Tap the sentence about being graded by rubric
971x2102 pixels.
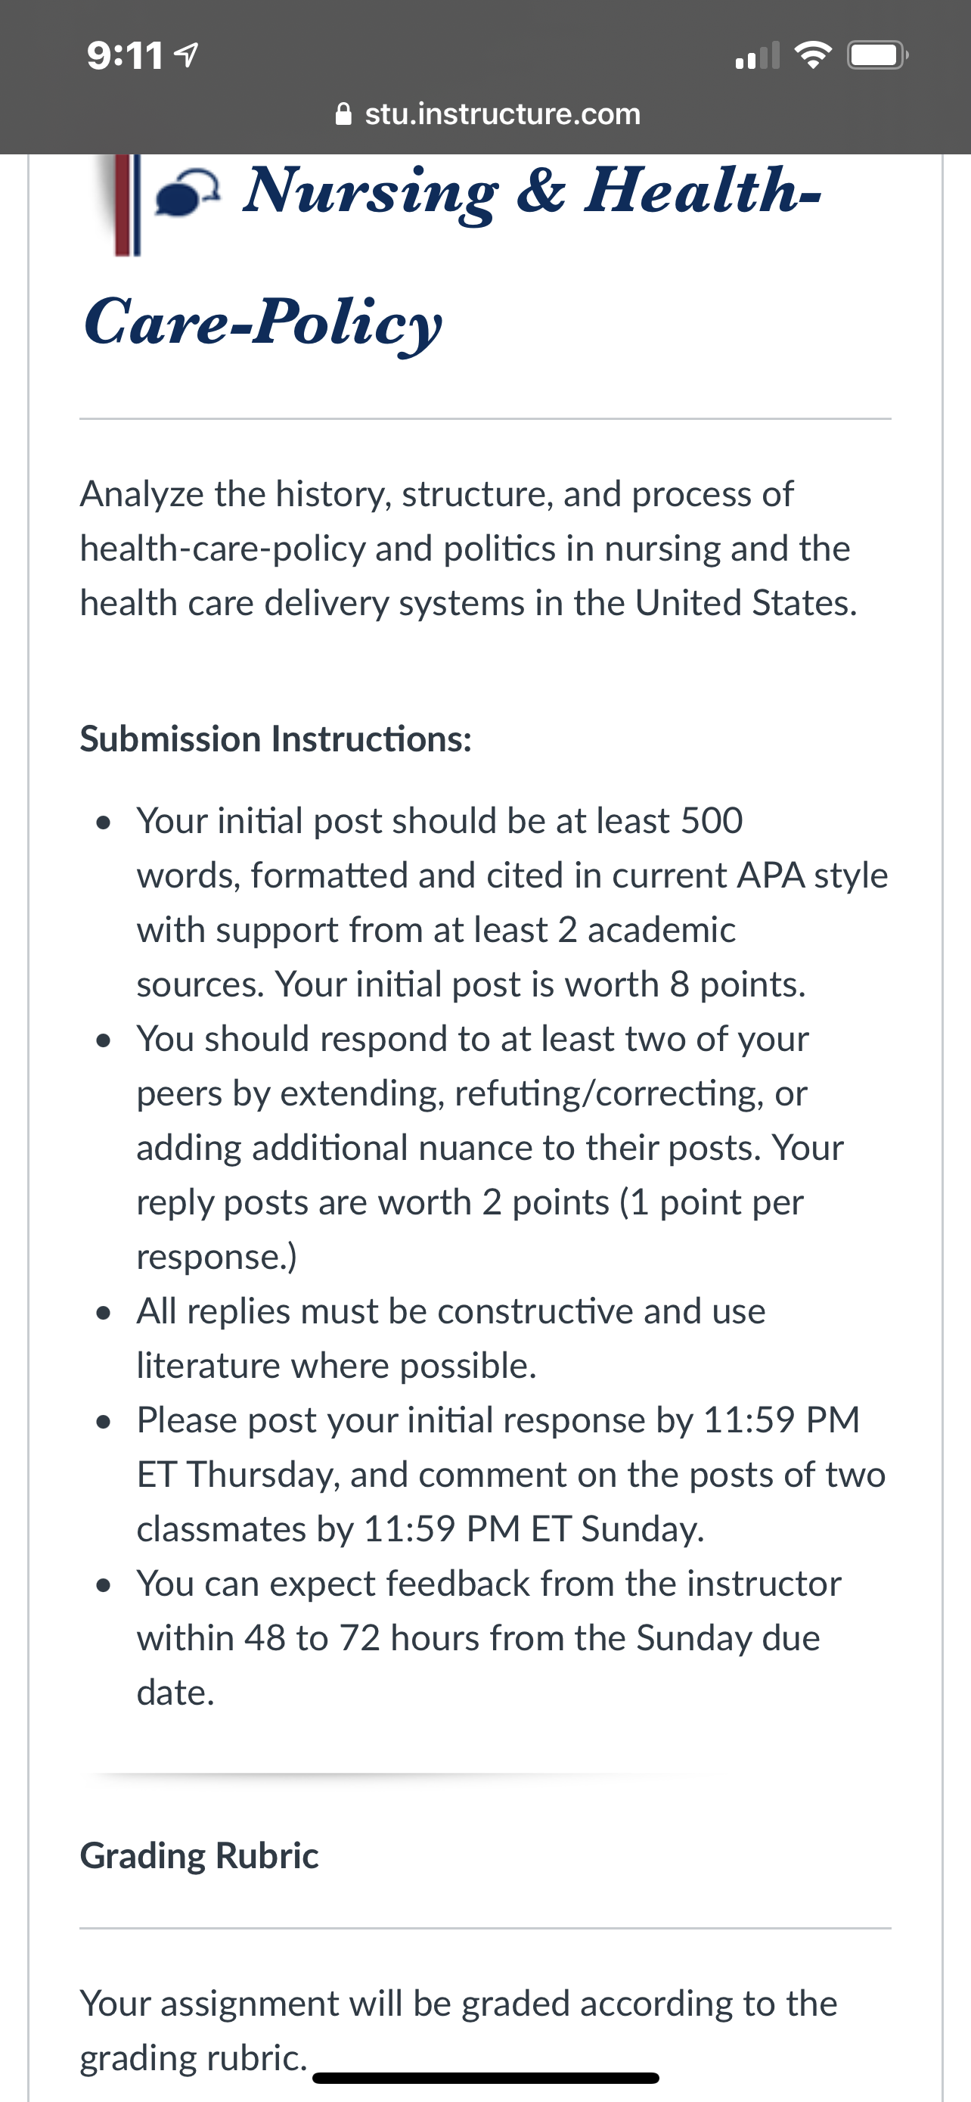(x=458, y=2030)
